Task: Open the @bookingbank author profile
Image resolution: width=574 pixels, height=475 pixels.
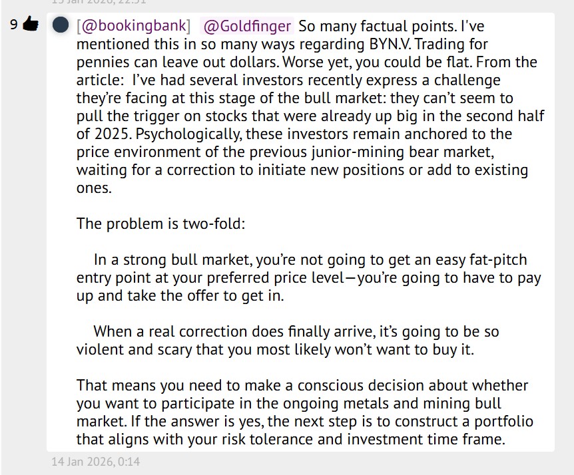Action: (x=133, y=26)
